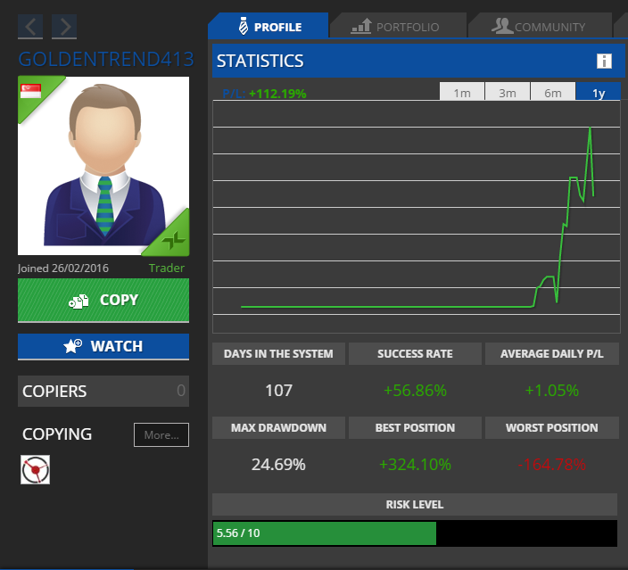Expand the Copiers section
The height and width of the screenshot is (570, 628).
coord(103,391)
